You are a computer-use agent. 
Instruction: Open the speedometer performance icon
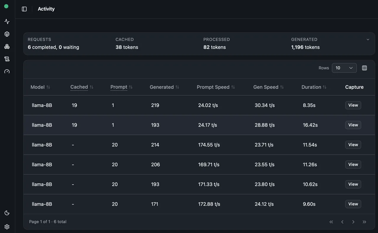coord(7,72)
